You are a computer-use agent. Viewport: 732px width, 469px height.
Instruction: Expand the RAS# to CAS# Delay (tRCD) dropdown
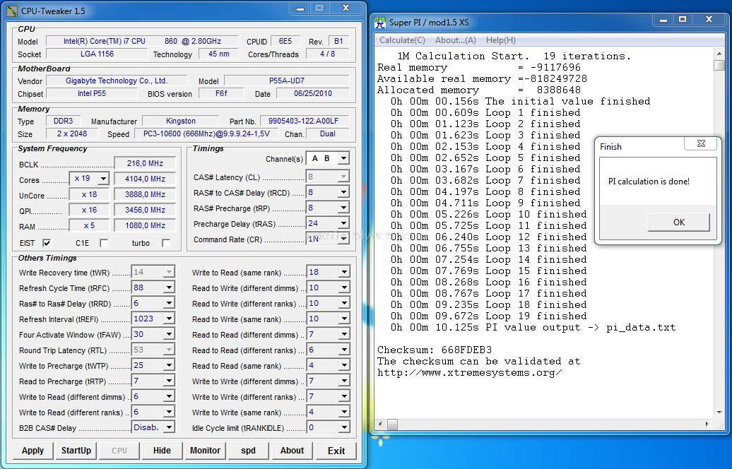click(x=343, y=192)
